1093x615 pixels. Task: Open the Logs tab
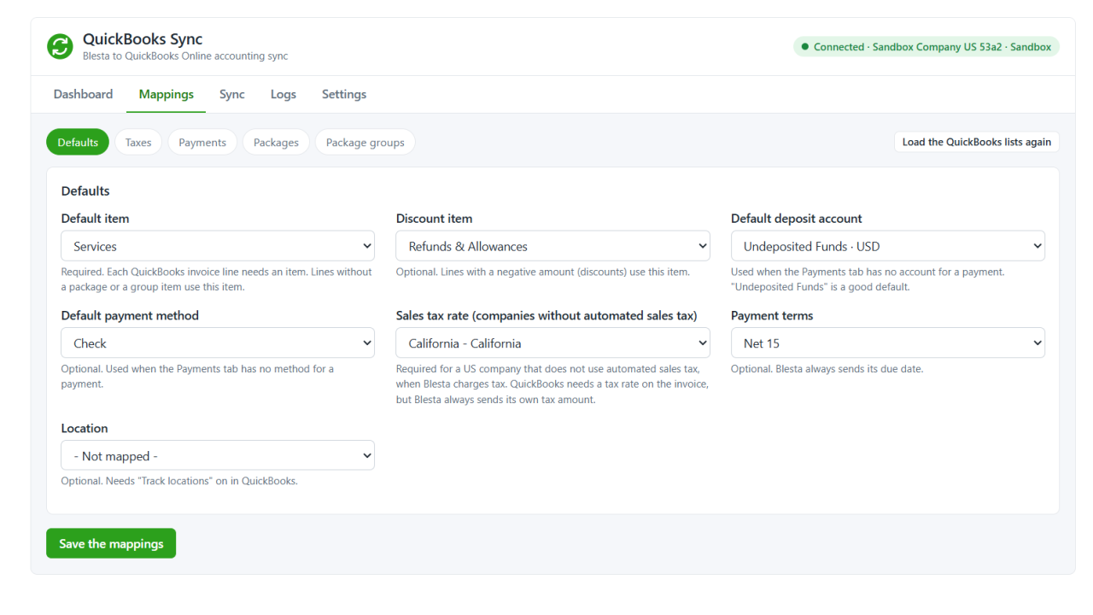283,94
